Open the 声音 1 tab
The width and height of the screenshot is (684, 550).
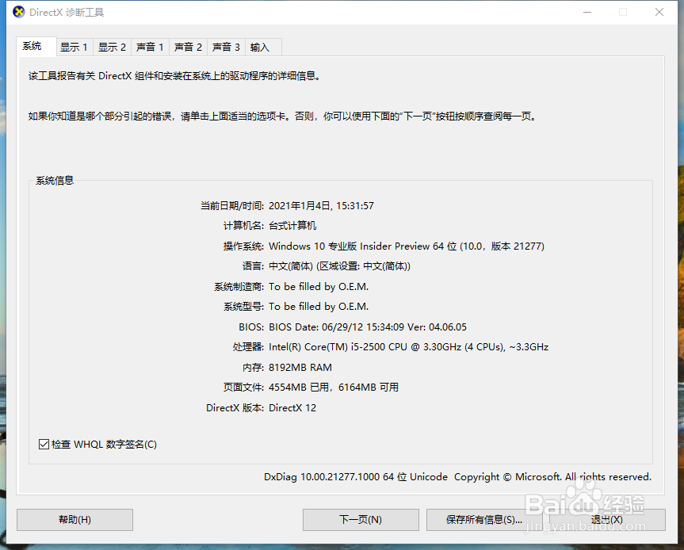click(x=149, y=47)
